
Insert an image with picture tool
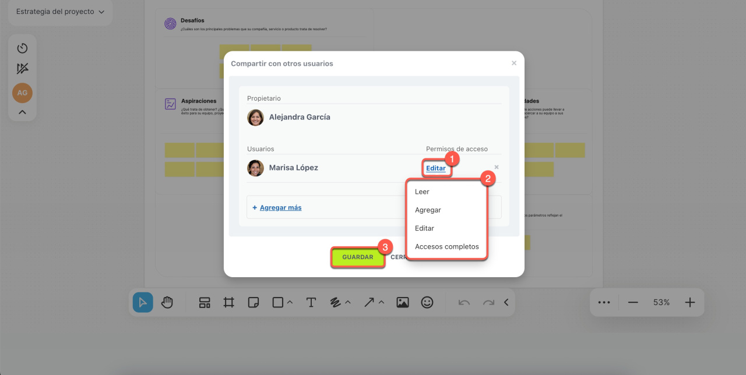click(402, 302)
